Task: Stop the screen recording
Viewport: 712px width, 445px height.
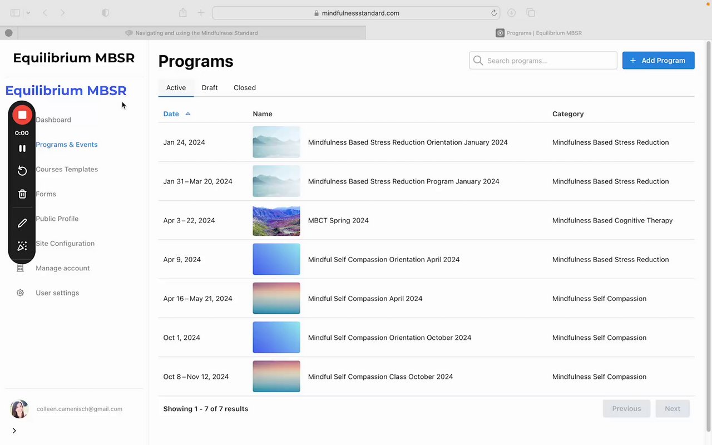Action: (x=22, y=115)
